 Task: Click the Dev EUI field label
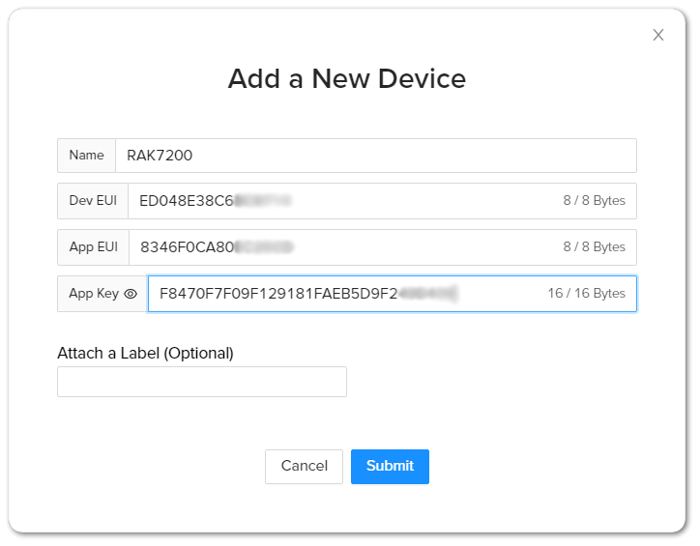(x=93, y=201)
